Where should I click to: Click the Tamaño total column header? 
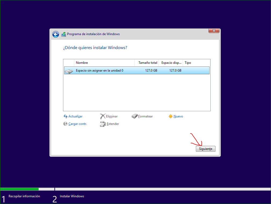click(147, 63)
